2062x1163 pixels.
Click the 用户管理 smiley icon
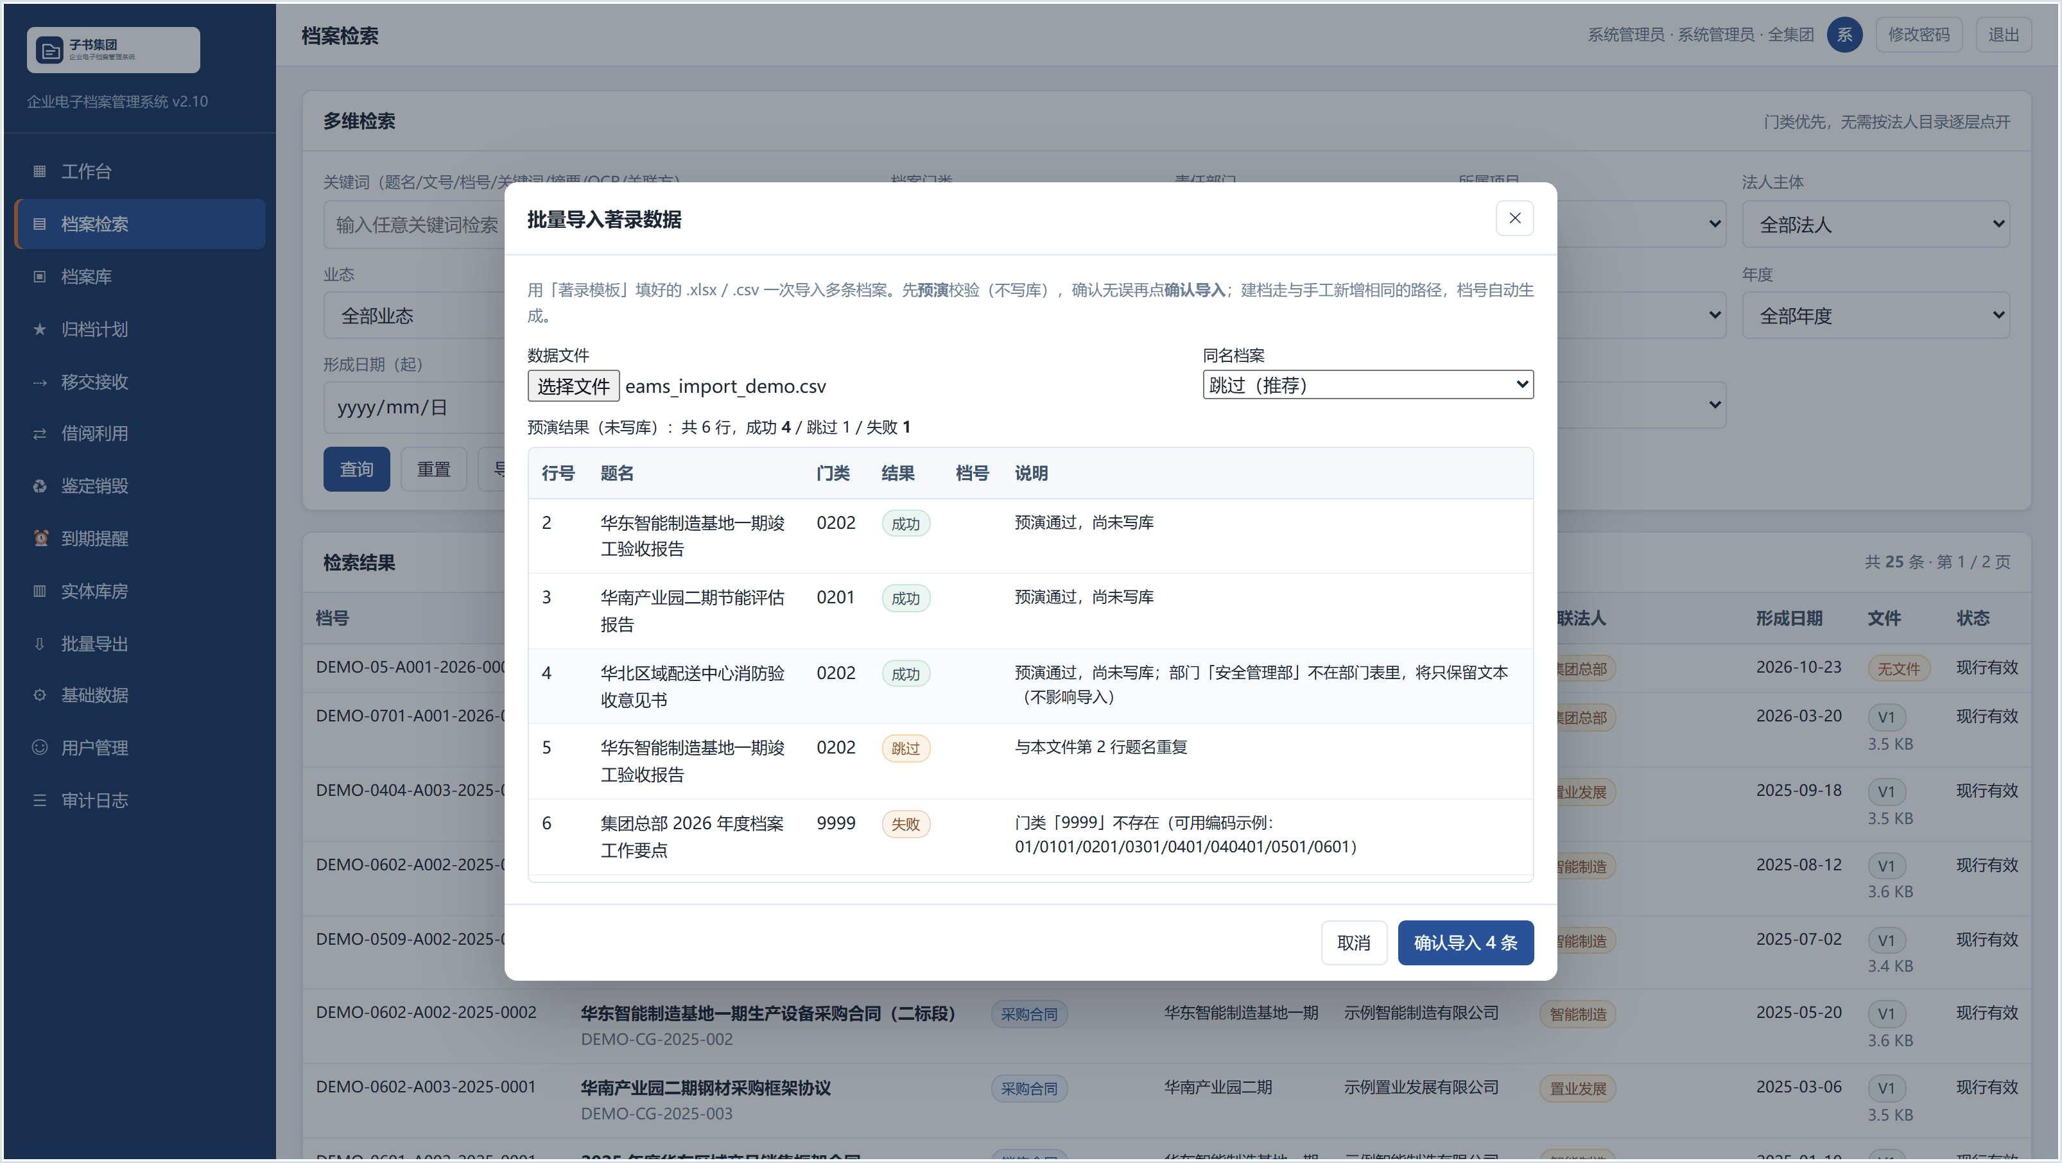(x=39, y=747)
